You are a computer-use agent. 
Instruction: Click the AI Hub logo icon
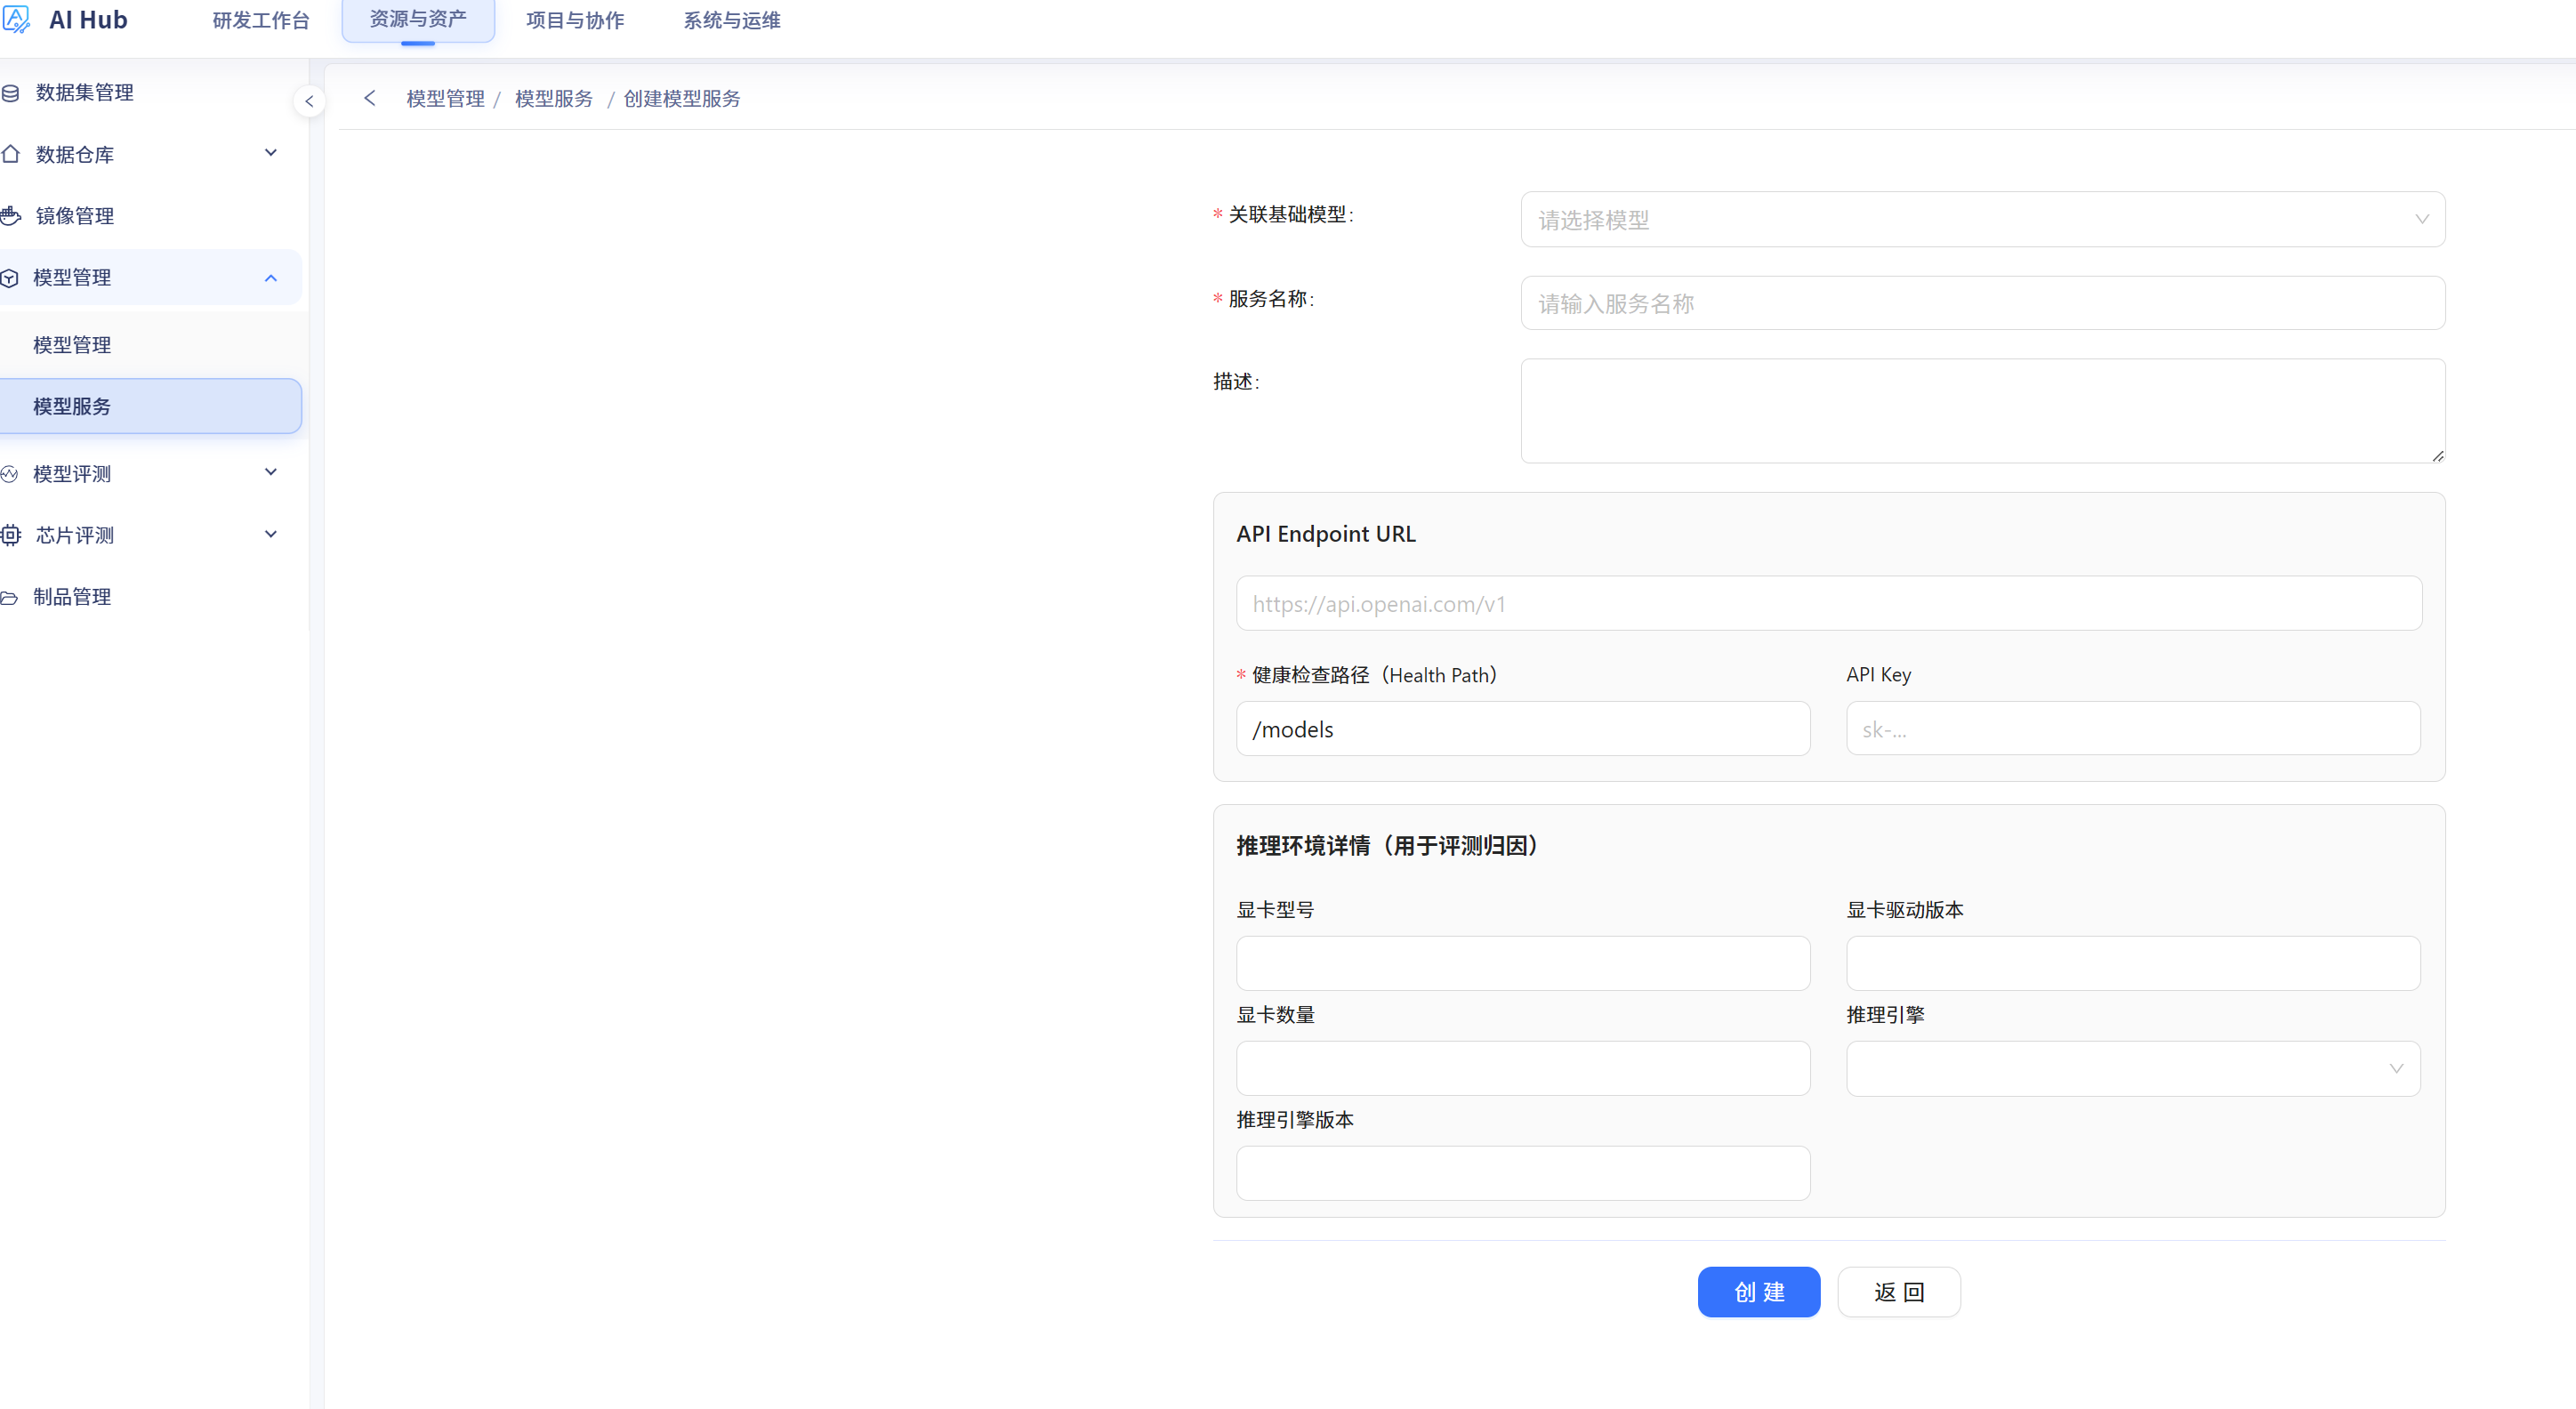point(15,19)
